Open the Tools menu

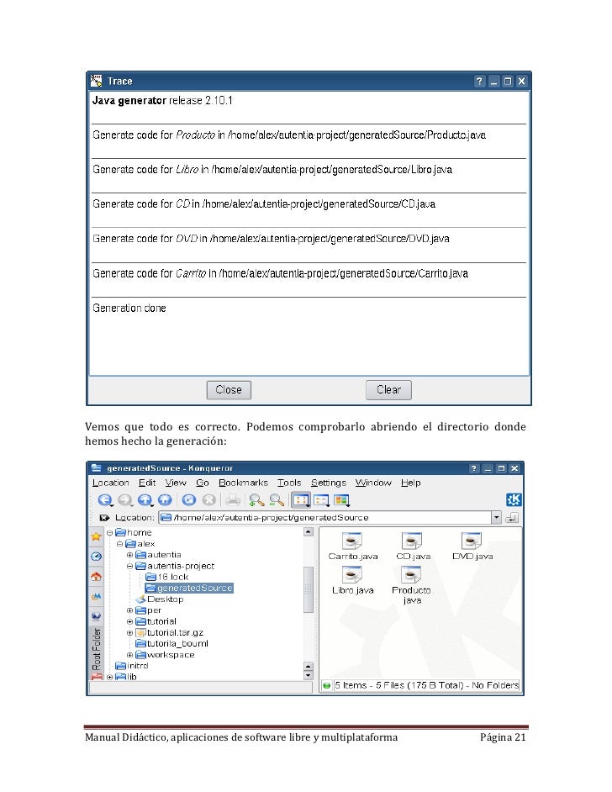[289, 483]
